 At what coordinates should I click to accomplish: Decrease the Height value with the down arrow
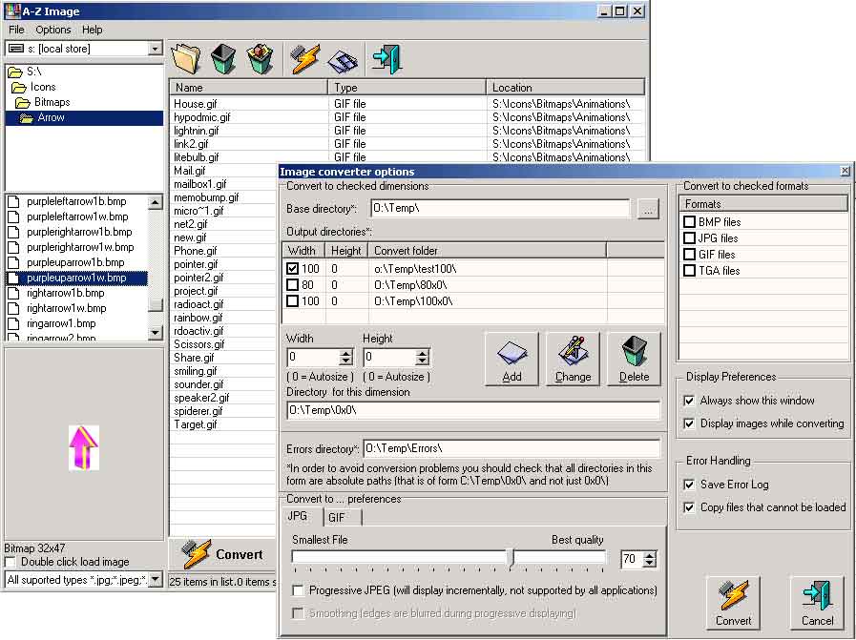pos(422,361)
